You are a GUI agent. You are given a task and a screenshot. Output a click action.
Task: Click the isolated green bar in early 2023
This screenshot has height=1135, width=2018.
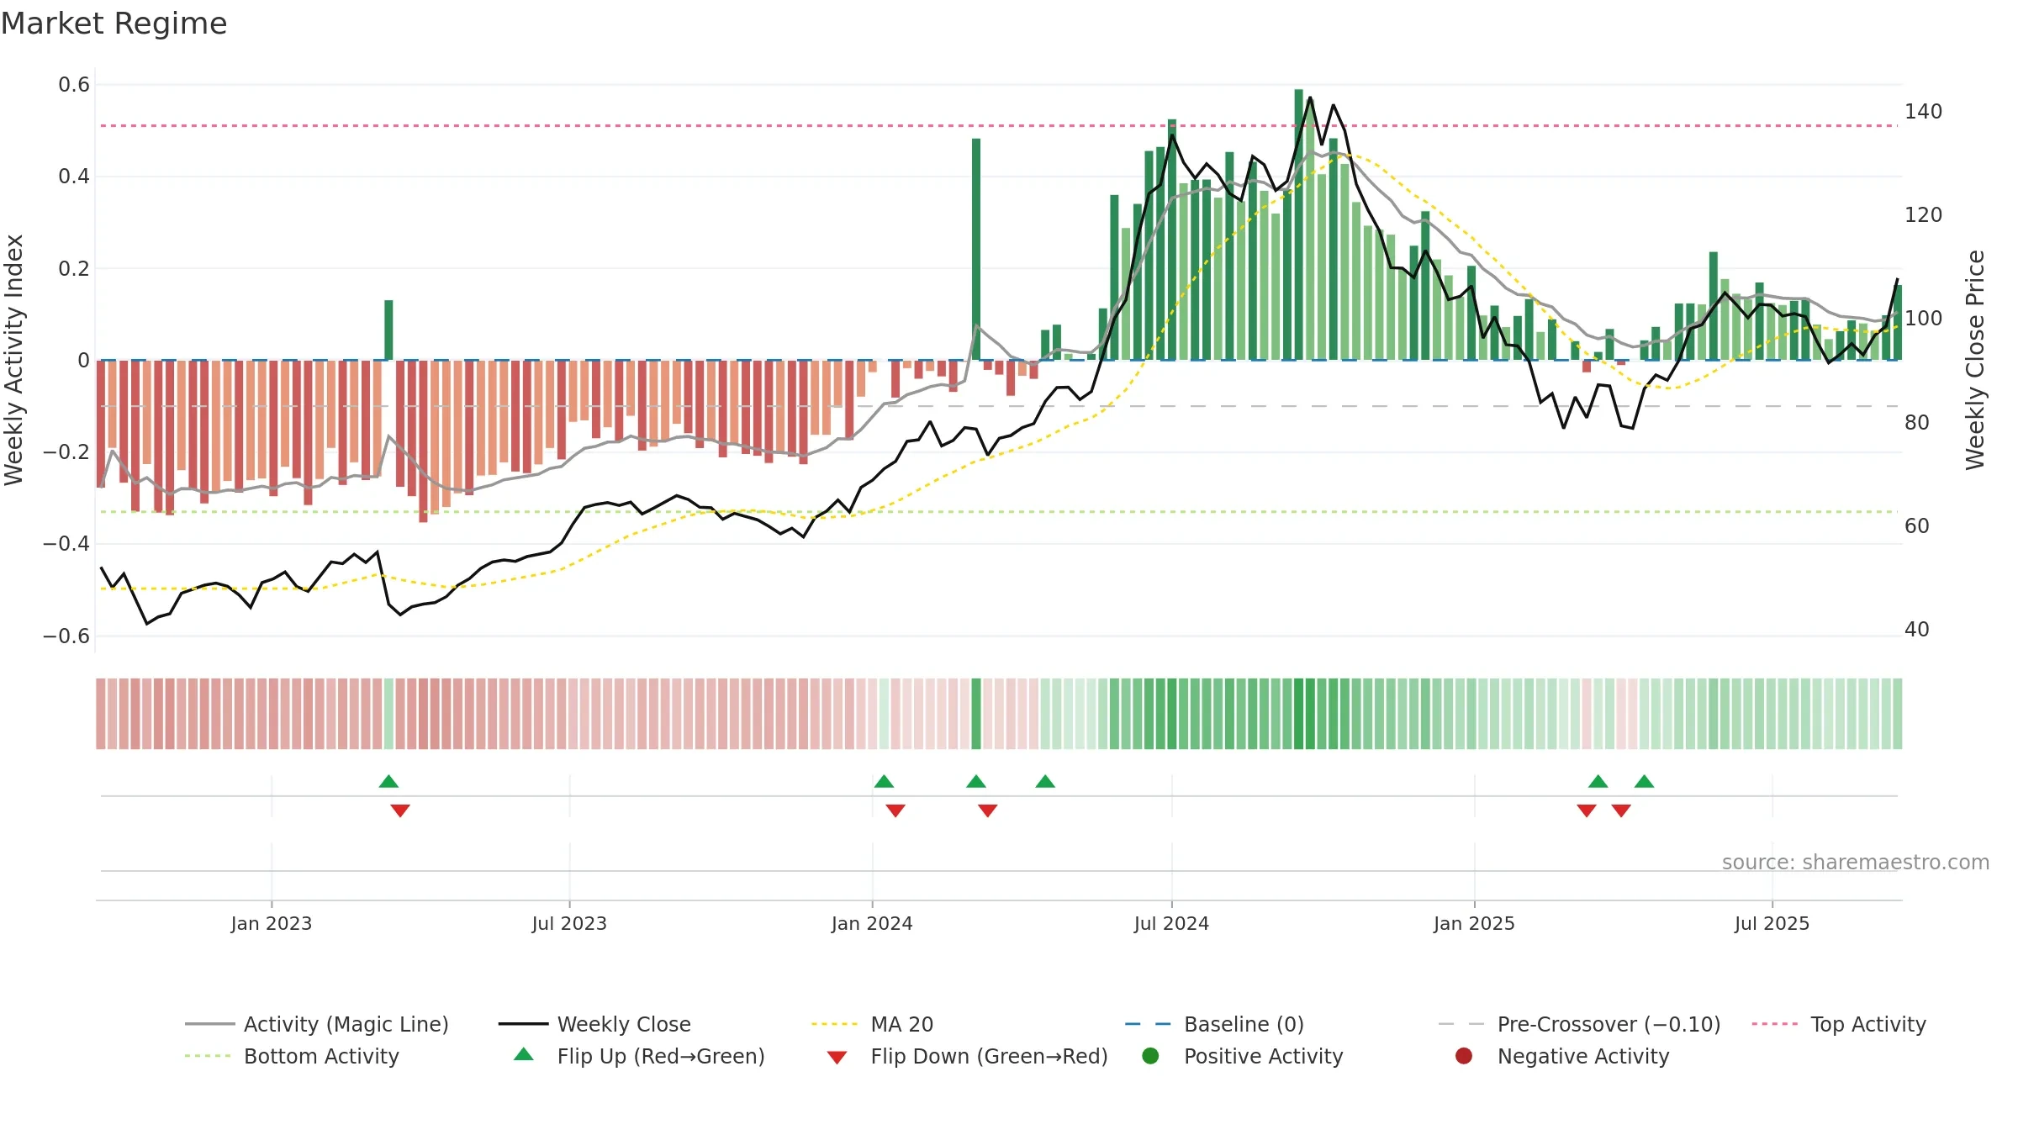tap(388, 330)
